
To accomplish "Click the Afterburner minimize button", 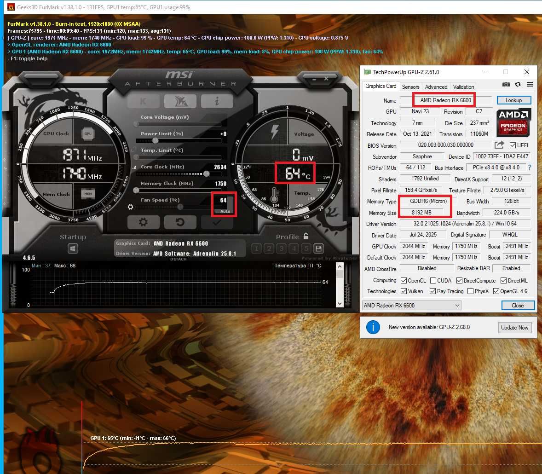I will pyautogui.click(x=314, y=79).
